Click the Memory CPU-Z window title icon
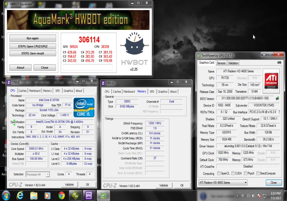The height and width of the screenshot is (201, 287). tap(103, 83)
